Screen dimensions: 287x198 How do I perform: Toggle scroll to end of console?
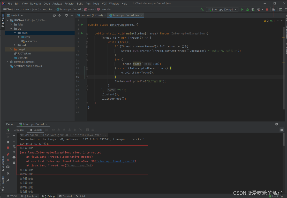(14, 152)
